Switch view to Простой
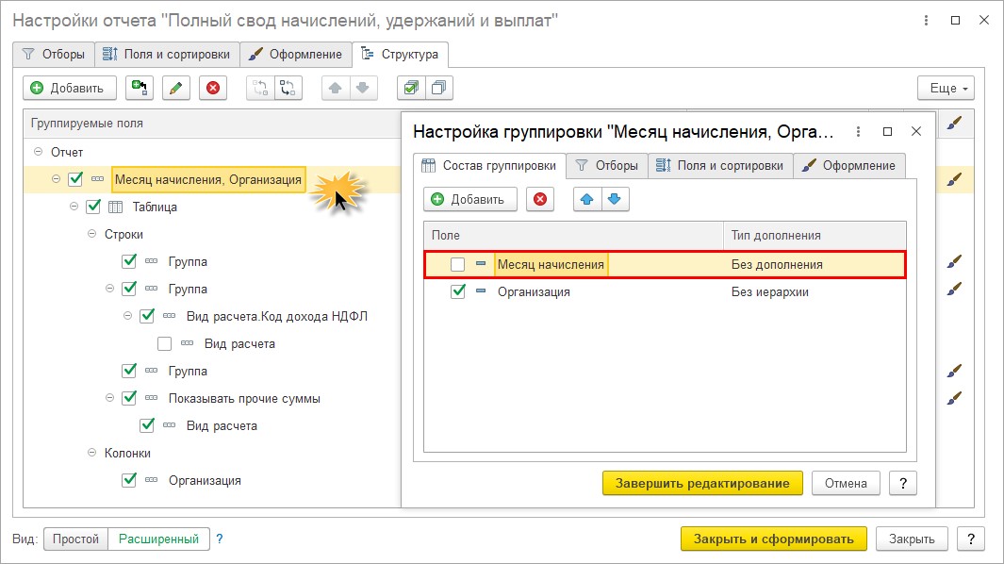 [75, 539]
